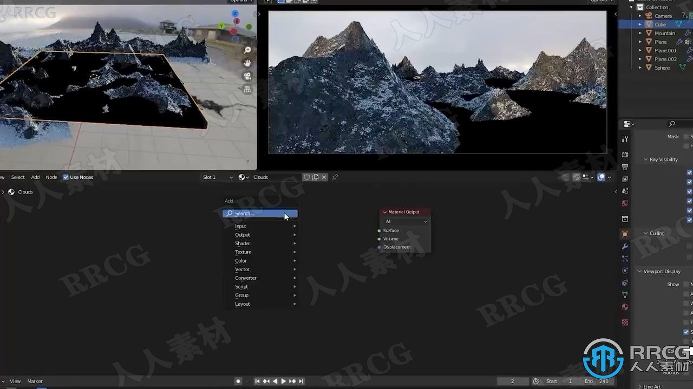Expand the Camera object in outliner
Screen dimensions: 693x389
tap(640, 16)
